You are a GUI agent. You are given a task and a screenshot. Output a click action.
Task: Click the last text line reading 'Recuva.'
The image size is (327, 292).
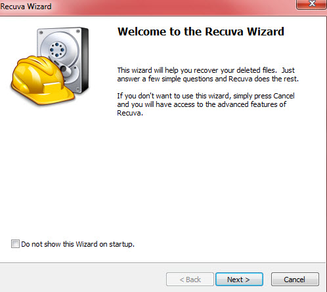(x=130, y=113)
